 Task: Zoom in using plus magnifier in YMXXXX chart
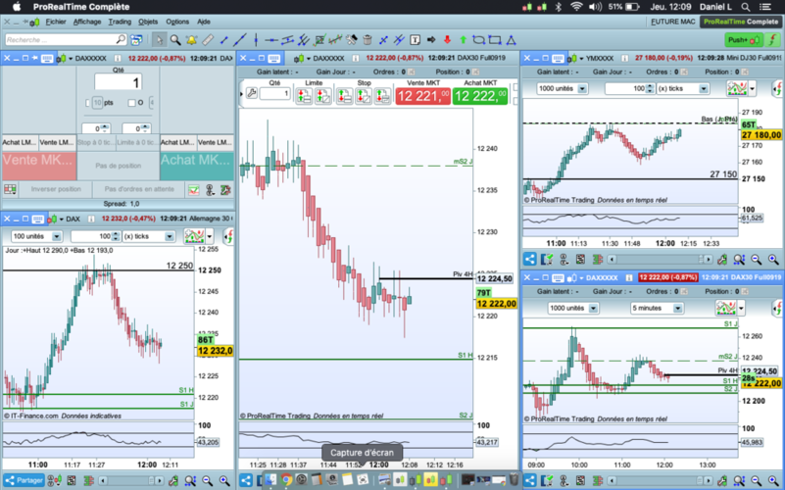tap(773, 260)
